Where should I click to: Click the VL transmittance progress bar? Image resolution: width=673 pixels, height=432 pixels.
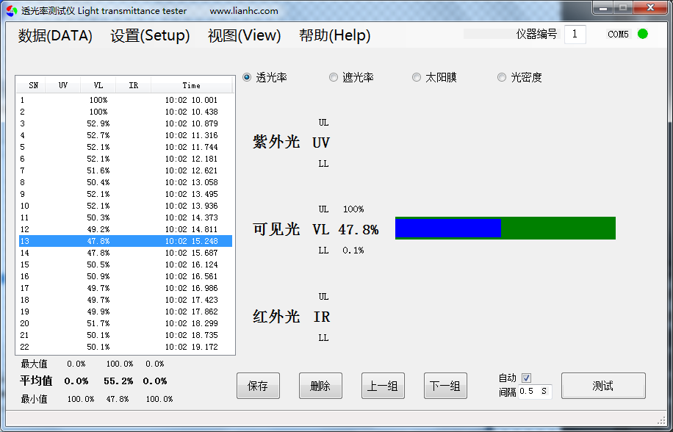click(505, 228)
